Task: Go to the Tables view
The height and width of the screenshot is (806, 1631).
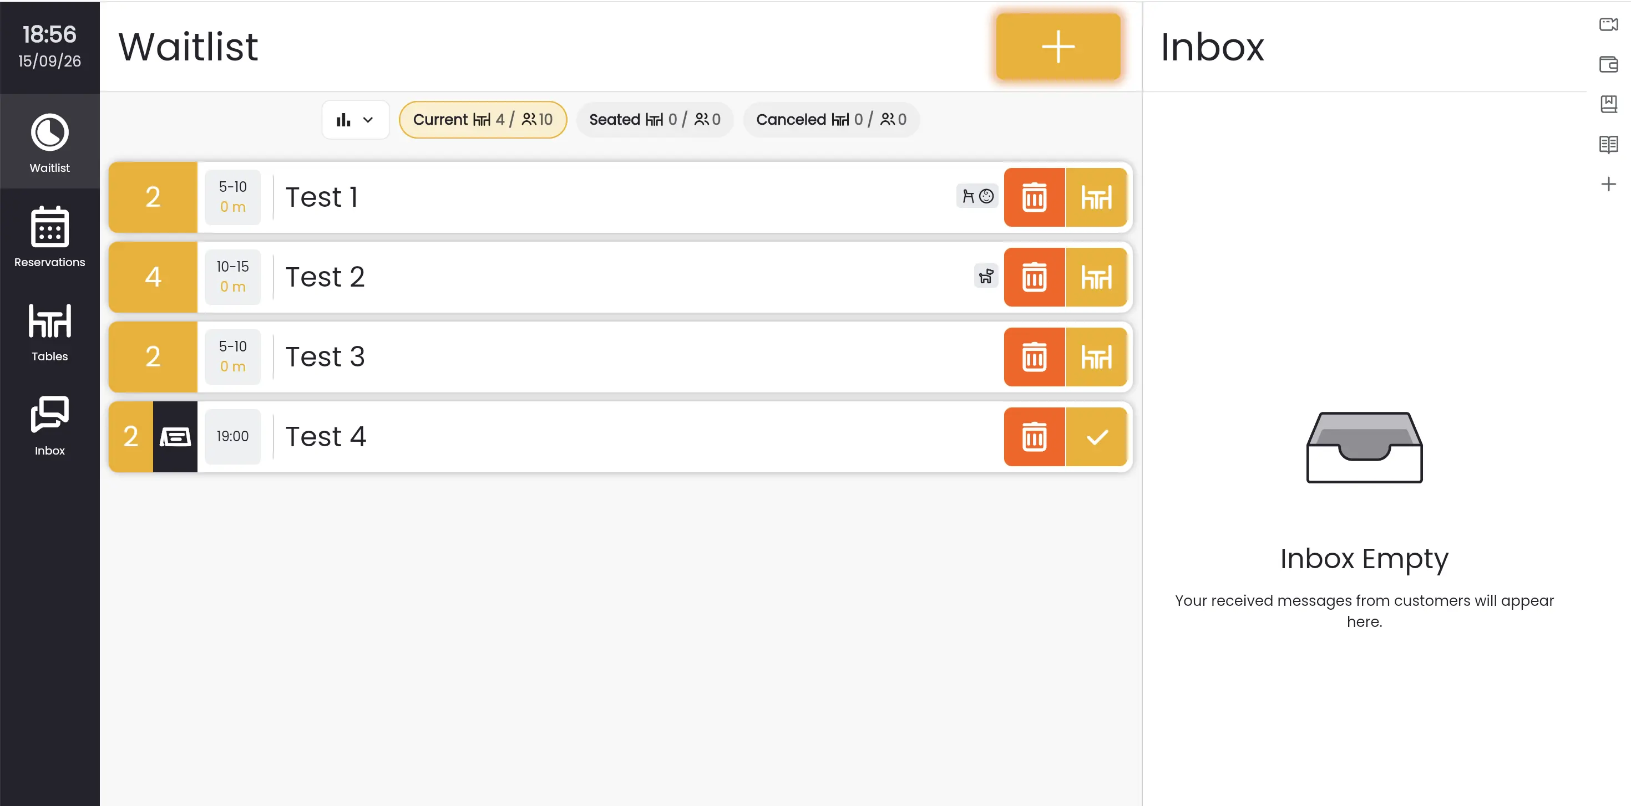Action: point(49,331)
